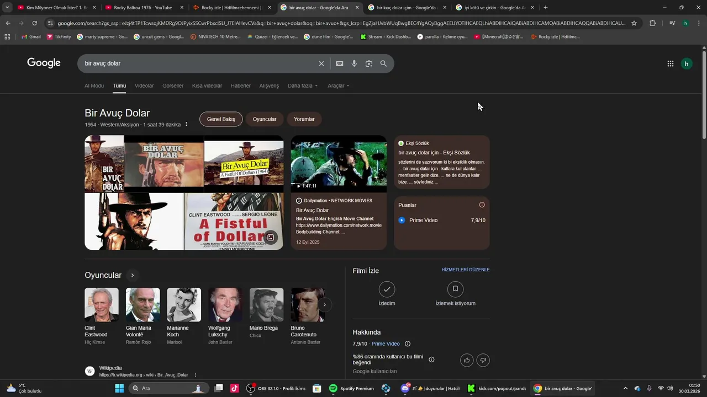Expand the Araçlar dropdown
Image resolution: width=707 pixels, height=397 pixels.
coord(339,85)
